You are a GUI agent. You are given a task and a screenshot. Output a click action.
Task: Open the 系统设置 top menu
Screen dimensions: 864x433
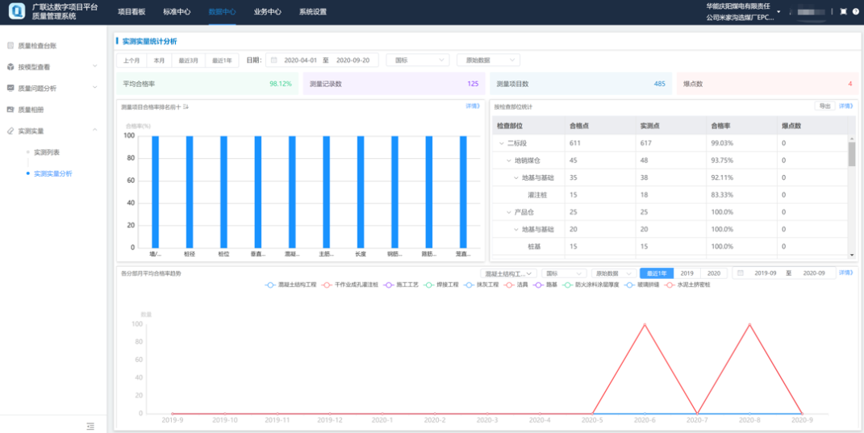(x=312, y=12)
